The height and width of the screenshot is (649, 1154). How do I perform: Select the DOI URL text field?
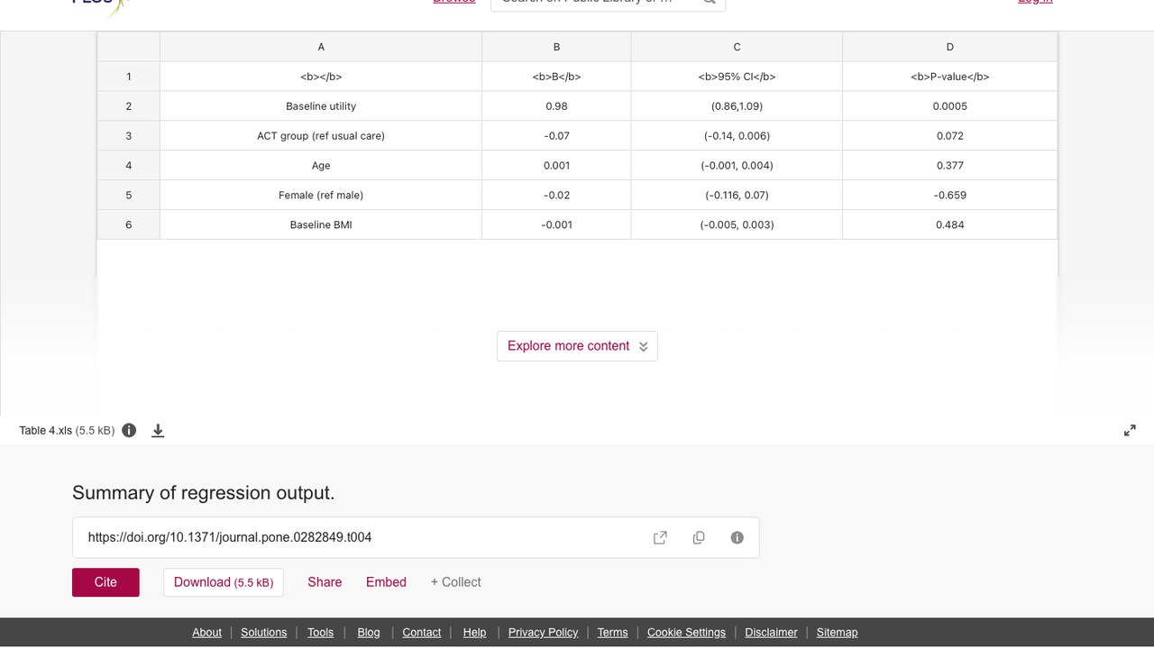coord(416,537)
